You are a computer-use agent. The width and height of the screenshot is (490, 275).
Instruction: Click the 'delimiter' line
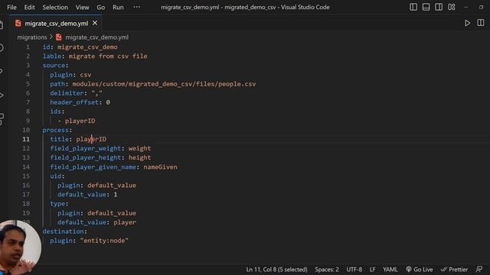(x=77, y=93)
